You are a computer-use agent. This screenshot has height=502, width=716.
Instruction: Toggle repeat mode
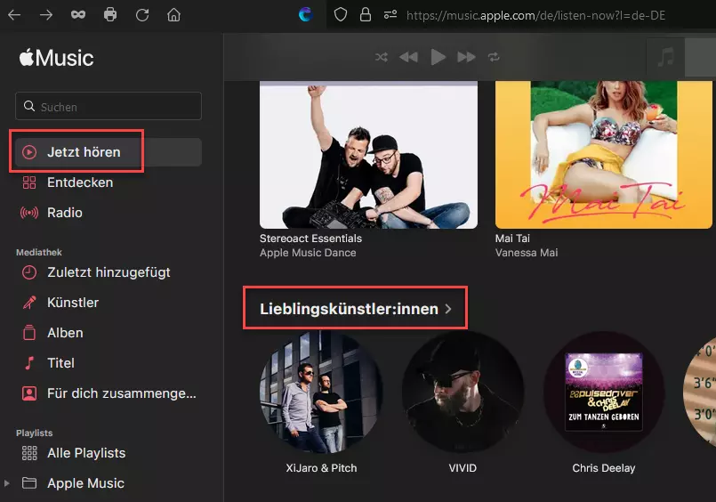[494, 57]
